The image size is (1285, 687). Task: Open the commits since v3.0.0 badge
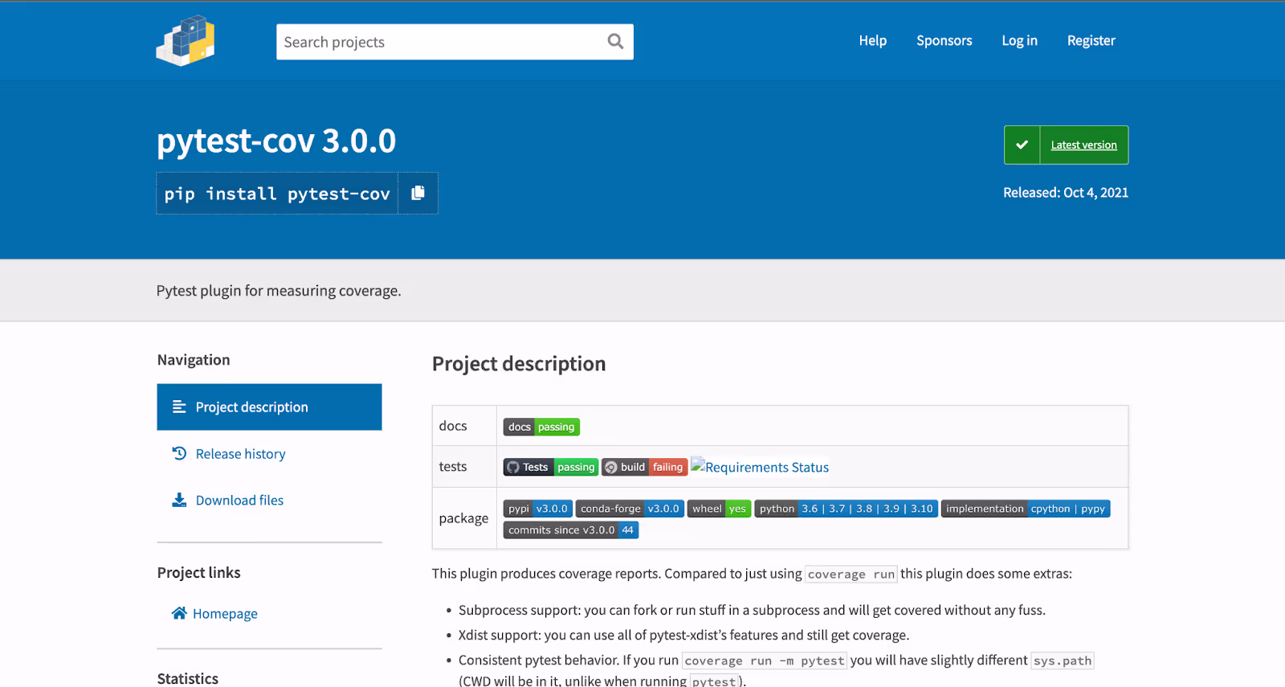(x=570, y=530)
